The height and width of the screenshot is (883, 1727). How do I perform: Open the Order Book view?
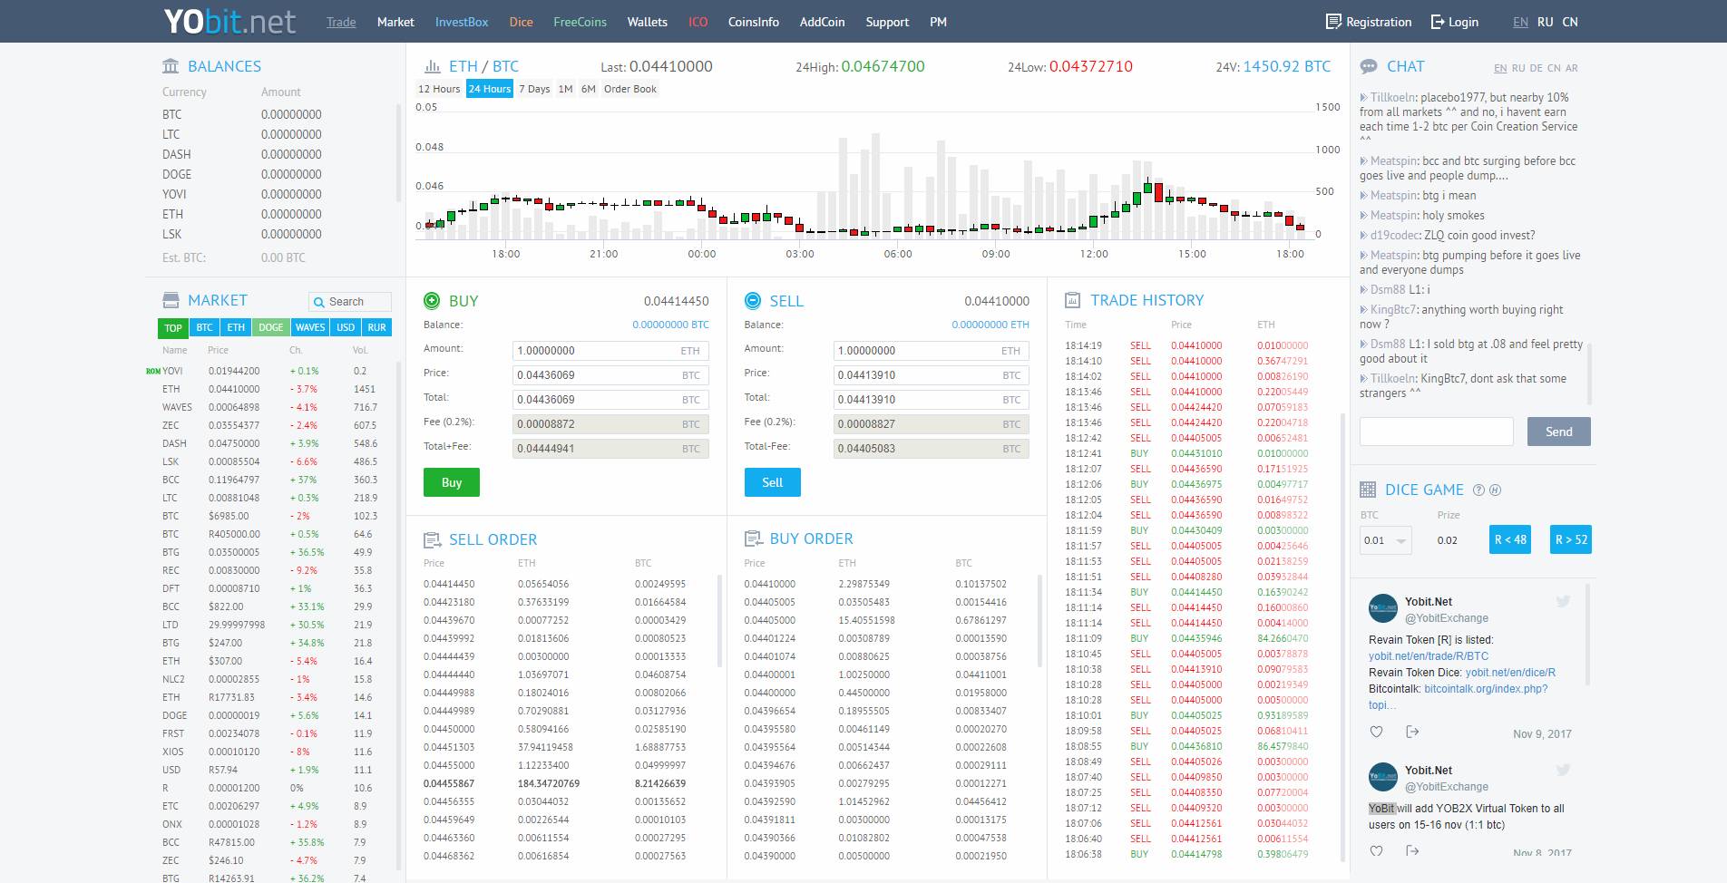pos(630,89)
